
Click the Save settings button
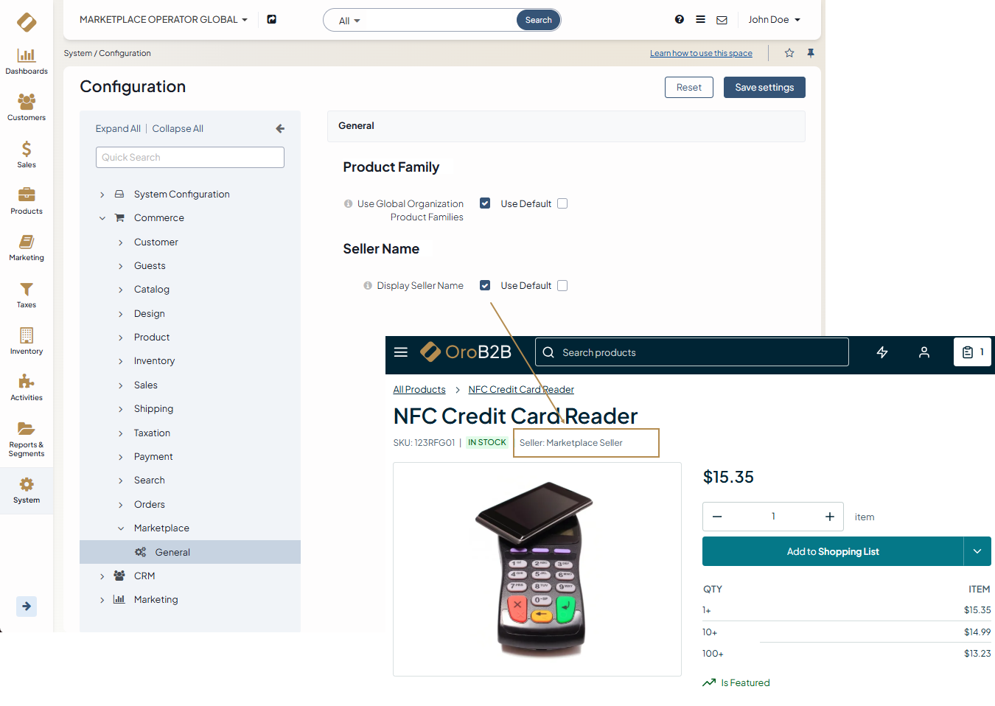pos(764,87)
